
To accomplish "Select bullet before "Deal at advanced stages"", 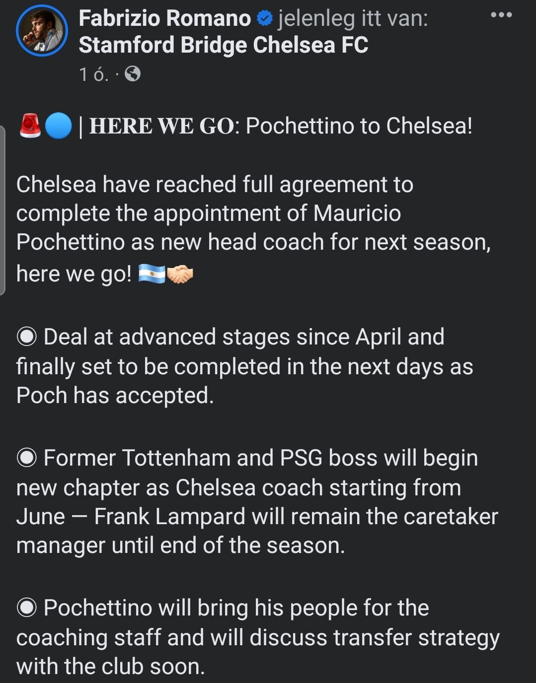I will pyautogui.click(x=27, y=337).
